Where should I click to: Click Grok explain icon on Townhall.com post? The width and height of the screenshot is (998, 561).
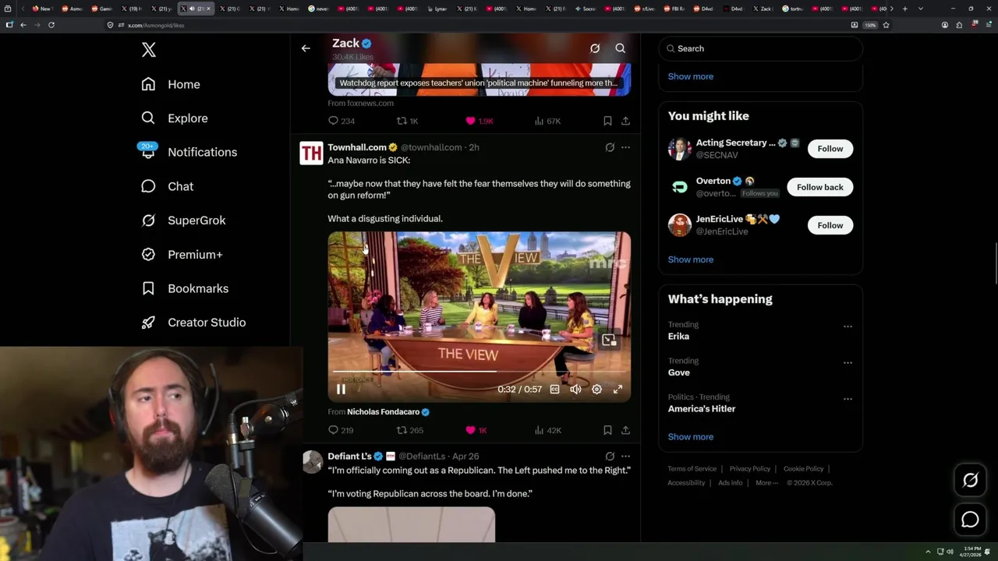click(x=610, y=147)
